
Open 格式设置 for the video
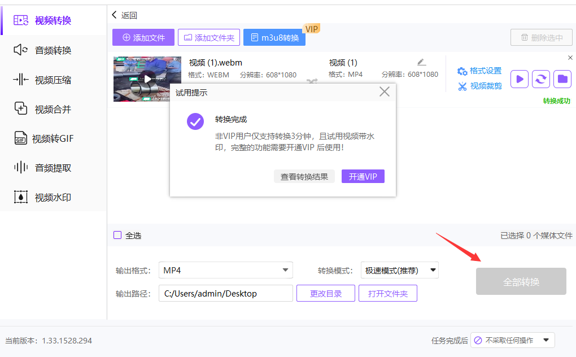tap(479, 71)
